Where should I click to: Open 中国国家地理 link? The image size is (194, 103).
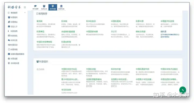(x=92, y=32)
